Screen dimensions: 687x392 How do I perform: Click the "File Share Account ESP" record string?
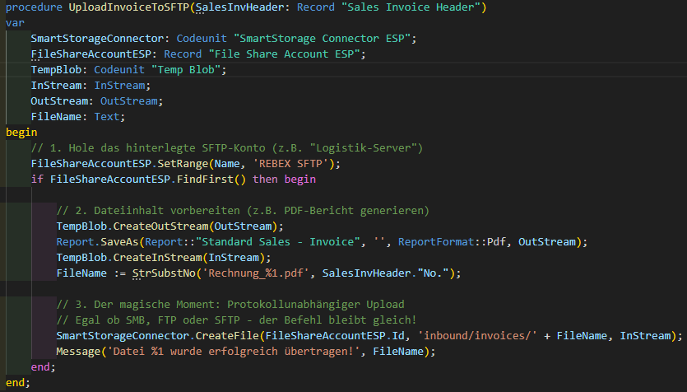tap(285, 54)
